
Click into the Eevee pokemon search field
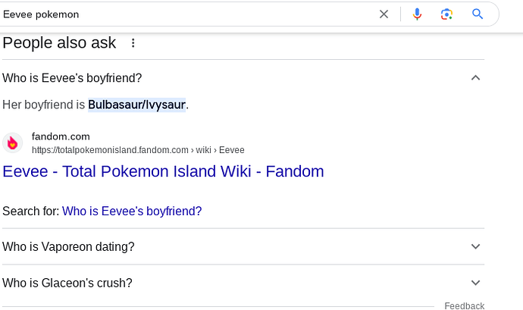click(x=186, y=14)
